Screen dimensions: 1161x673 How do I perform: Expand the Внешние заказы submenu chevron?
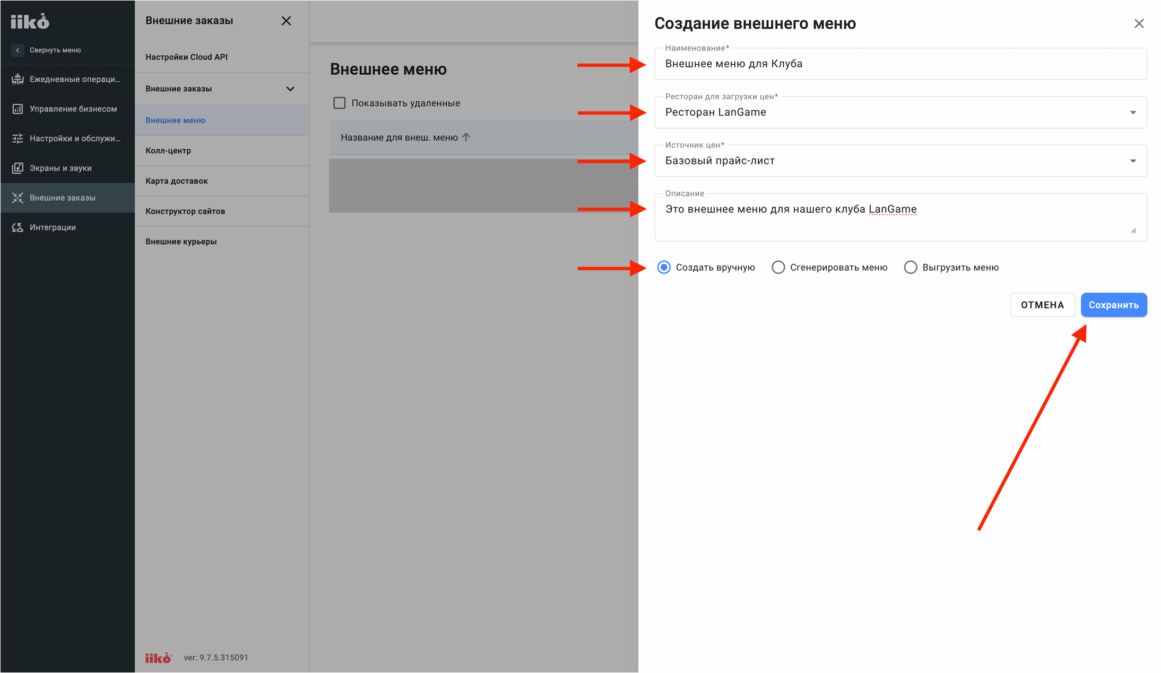click(x=290, y=89)
